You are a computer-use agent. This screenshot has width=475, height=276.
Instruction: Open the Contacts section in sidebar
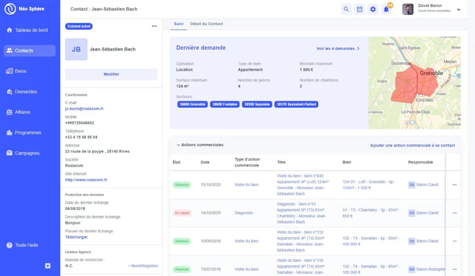click(30, 50)
